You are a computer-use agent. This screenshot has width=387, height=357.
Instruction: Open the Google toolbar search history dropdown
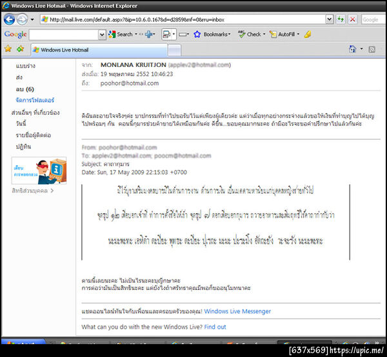pyautogui.click(x=102, y=35)
